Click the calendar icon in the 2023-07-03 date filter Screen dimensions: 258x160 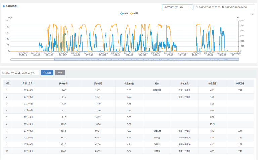coord(3,72)
